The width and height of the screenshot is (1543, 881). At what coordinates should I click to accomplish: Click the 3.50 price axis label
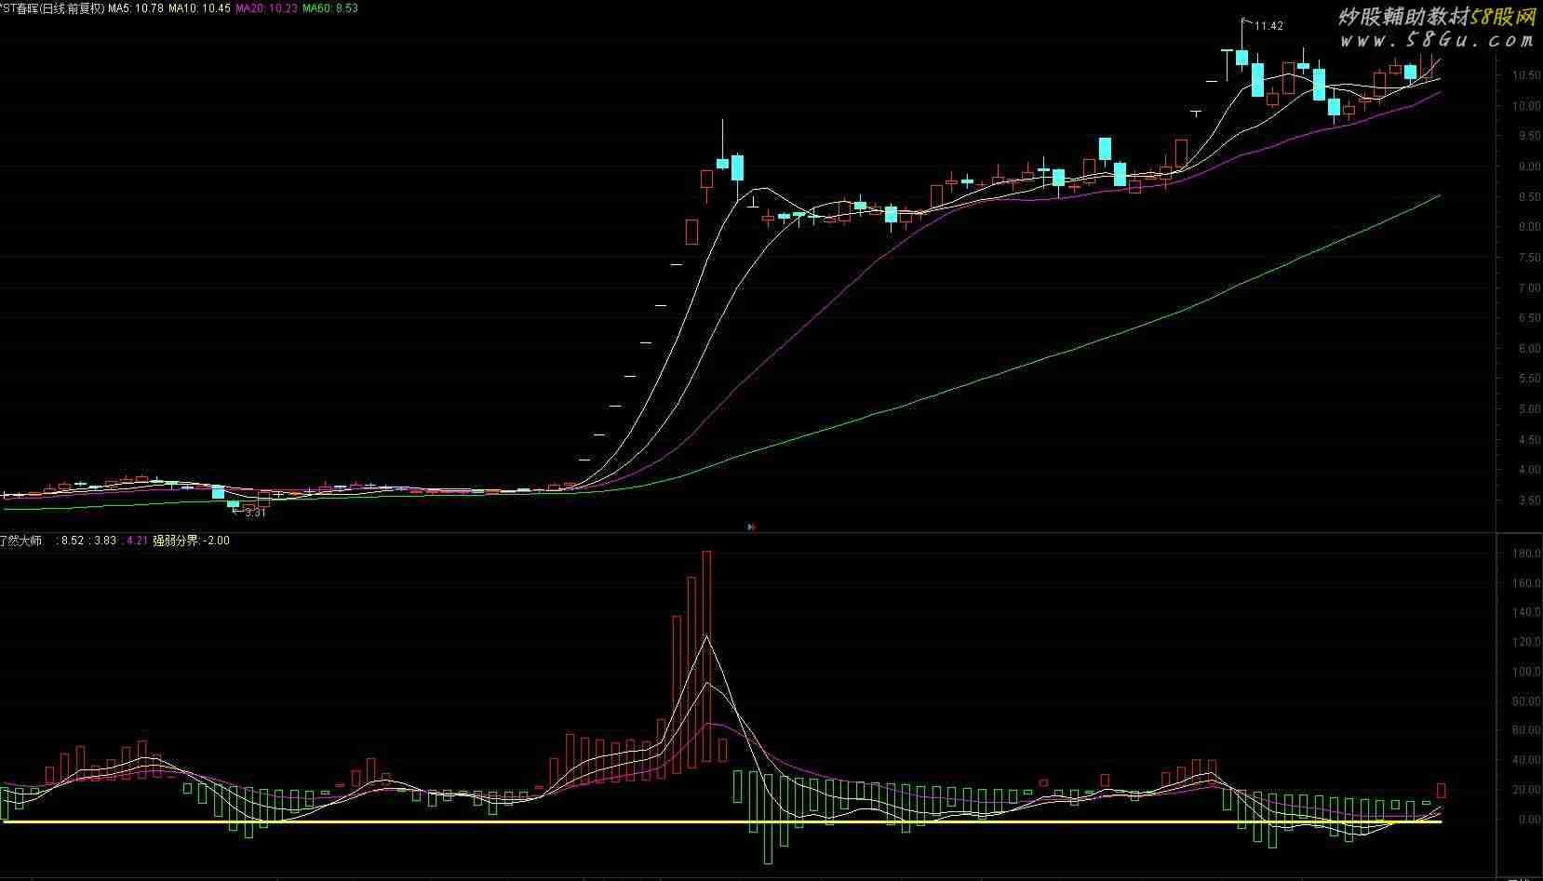[1529, 501]
